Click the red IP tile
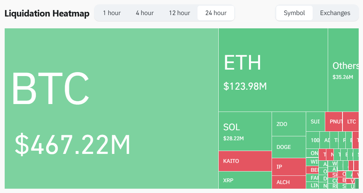363x193 pixels. pos(289,167)
